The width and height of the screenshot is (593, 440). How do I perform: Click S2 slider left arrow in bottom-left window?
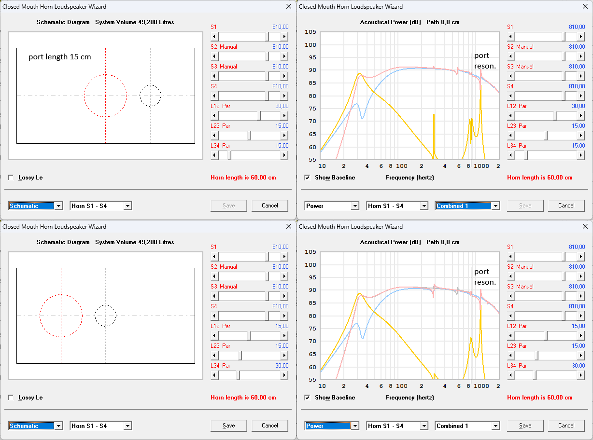pyautogui.click(x=214, y=276)
